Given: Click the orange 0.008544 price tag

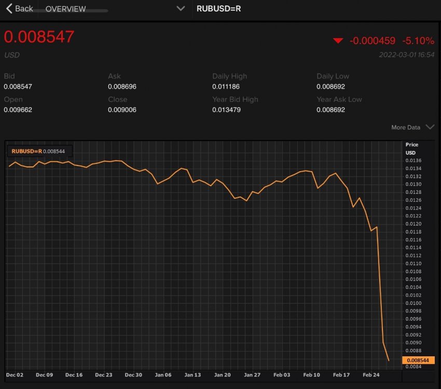Looking at the screenshot, I should tap(417, 360).
